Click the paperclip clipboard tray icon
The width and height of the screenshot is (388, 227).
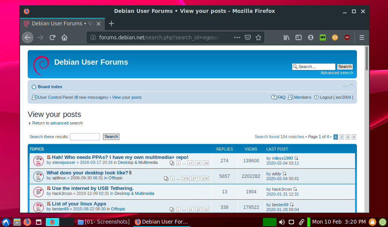(301, 222)
